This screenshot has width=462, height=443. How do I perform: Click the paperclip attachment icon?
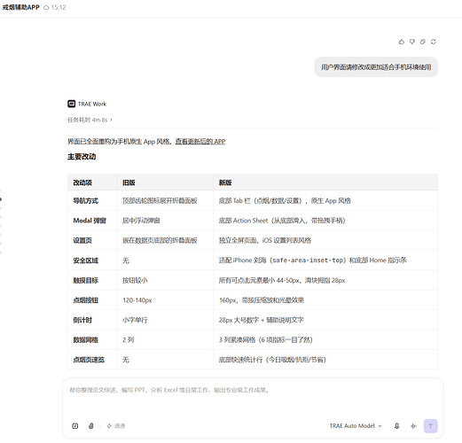91,425
